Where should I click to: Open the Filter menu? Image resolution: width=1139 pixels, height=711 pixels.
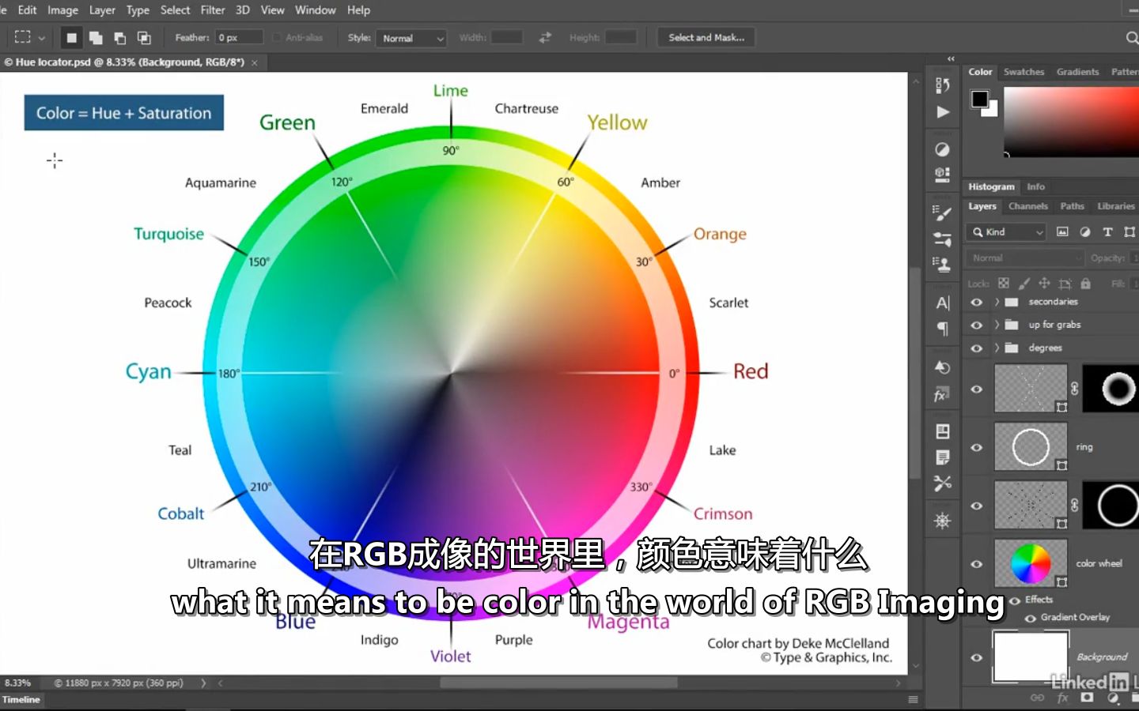pyautogui.click(x=212, y=10)
